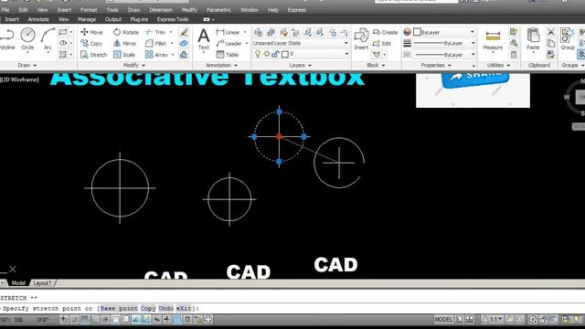Click the Move tool
The height and width of the screenshot is (329, 585).
tap(91, 32)
